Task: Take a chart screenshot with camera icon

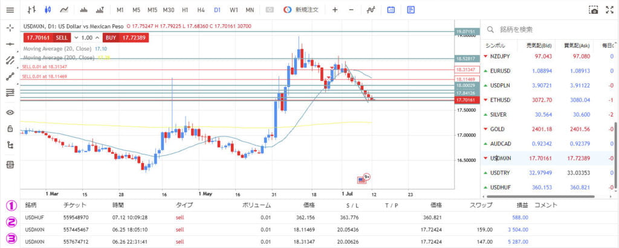Action: (x=594, y=10)
